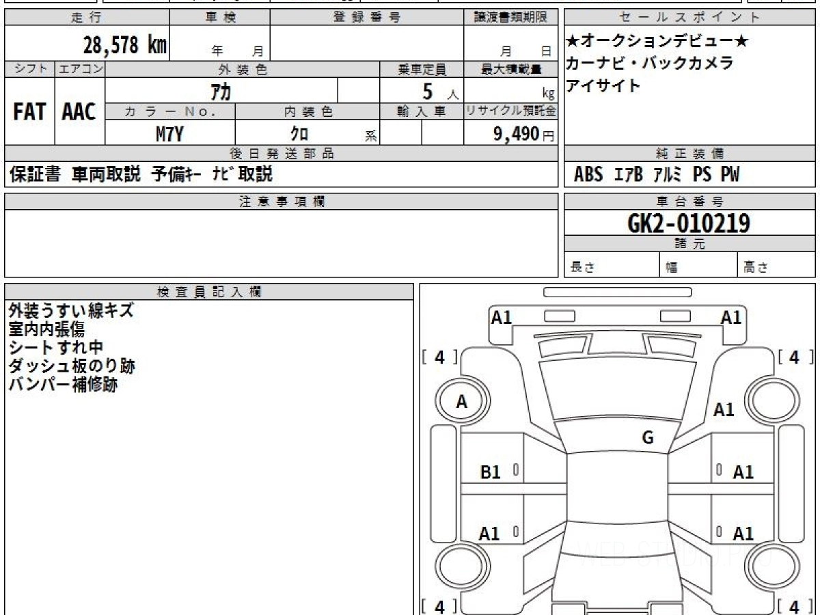Image resolution: width=820 pixels, height=615 pixels.
Task: Select the クロ interior color value
Action: (299, 134)
